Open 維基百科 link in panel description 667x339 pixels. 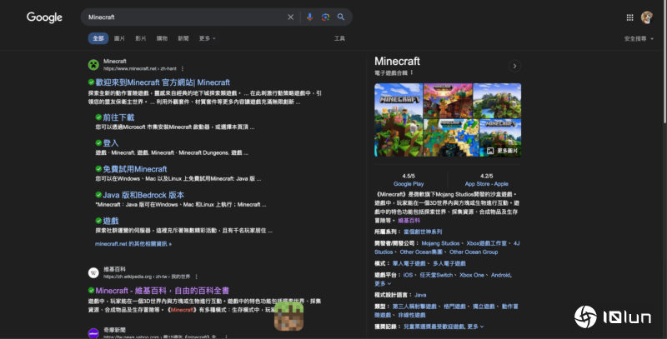(x=409, y=221)
